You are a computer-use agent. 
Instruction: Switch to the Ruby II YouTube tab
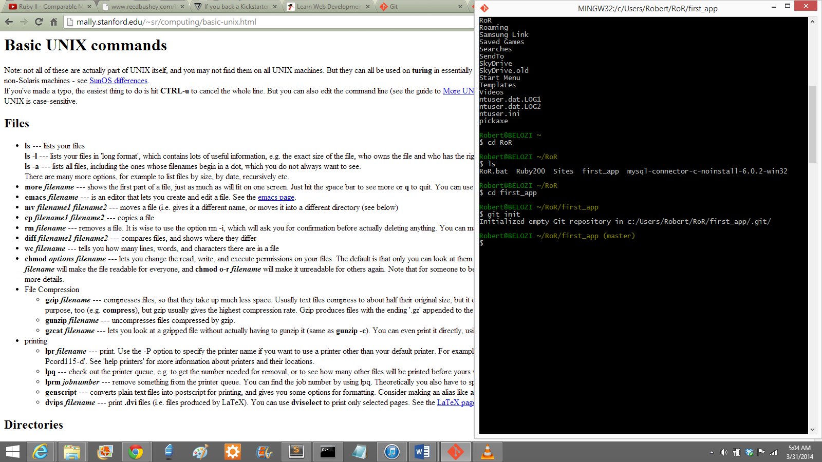pyautogui.click(x=50, y=7)
